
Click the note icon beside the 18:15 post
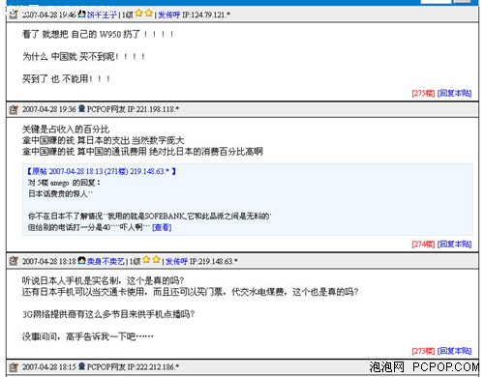point(14,367)
